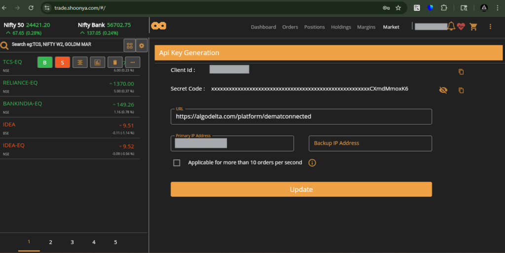Open the grid view icon in watchlist

tap(130, 45)
